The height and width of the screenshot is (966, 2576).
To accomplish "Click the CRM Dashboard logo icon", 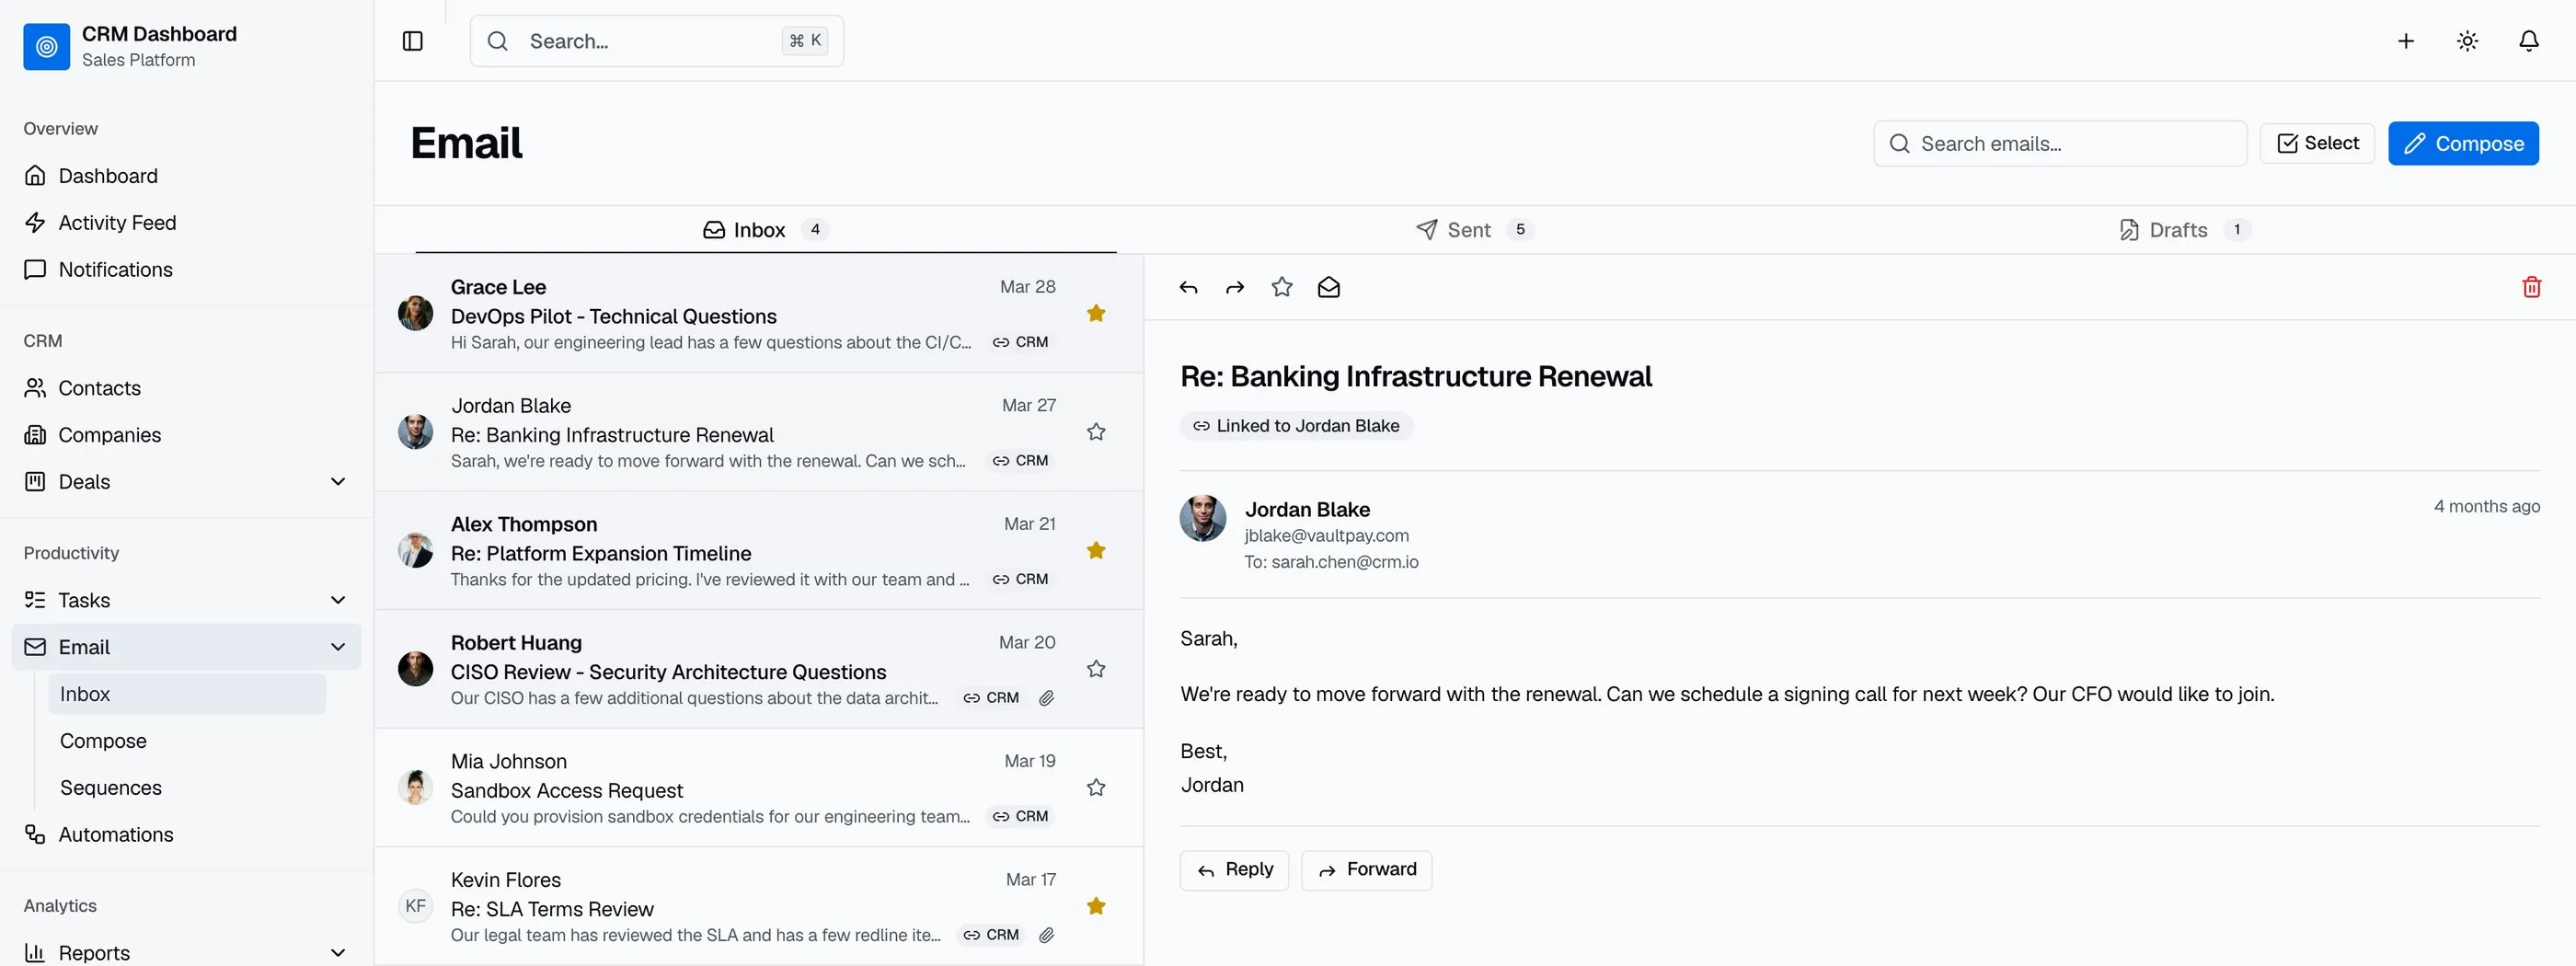I will [x=46, y=46].
